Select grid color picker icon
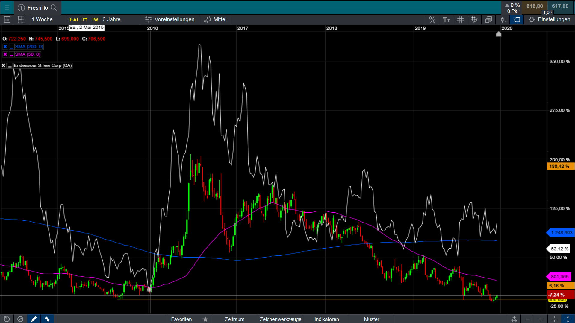This screenshot has height=323, width=575. coord(474,20)
